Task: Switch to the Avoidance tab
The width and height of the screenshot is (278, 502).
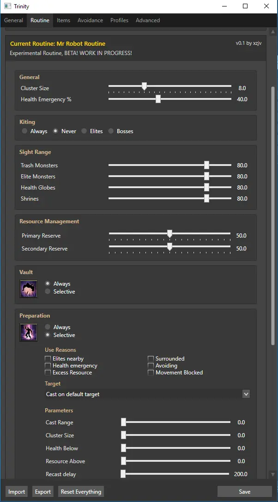Action: pyautogui.click(x=90, y=20)
